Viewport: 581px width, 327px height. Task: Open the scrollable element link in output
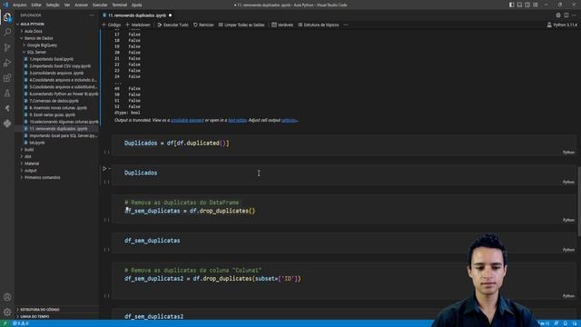click(187, 120)
